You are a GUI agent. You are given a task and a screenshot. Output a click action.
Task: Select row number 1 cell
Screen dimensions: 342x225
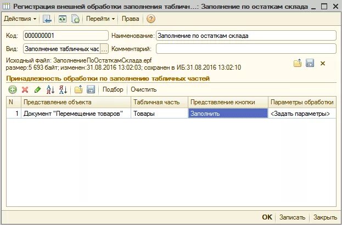14,114
